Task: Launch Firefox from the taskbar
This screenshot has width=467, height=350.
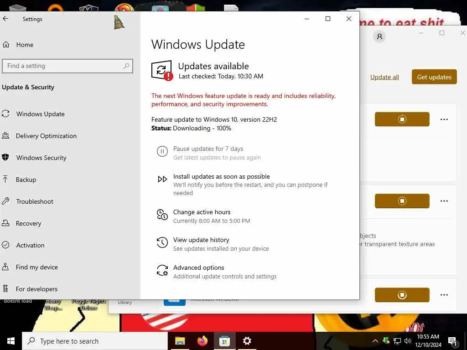Action: (202, 341)
